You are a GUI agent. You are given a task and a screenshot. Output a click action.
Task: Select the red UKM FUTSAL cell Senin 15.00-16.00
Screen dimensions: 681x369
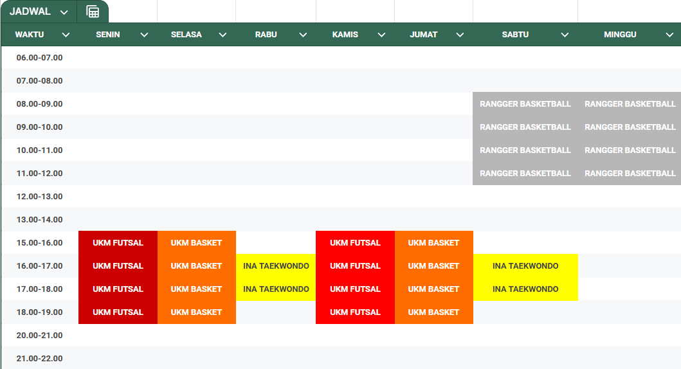tap(118, 243)
